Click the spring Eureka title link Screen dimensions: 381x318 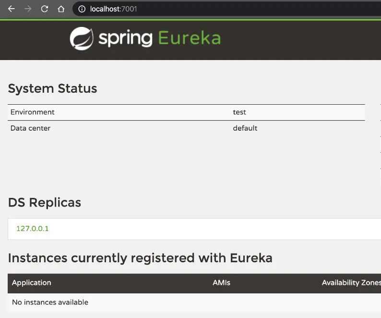pyautogui.click(x=160, y=38)
